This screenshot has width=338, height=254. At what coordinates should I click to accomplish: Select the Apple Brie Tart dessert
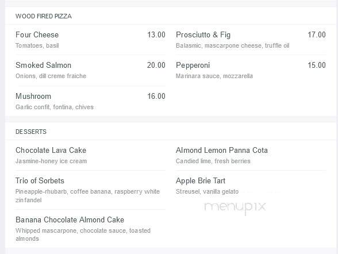coord(201,181)
